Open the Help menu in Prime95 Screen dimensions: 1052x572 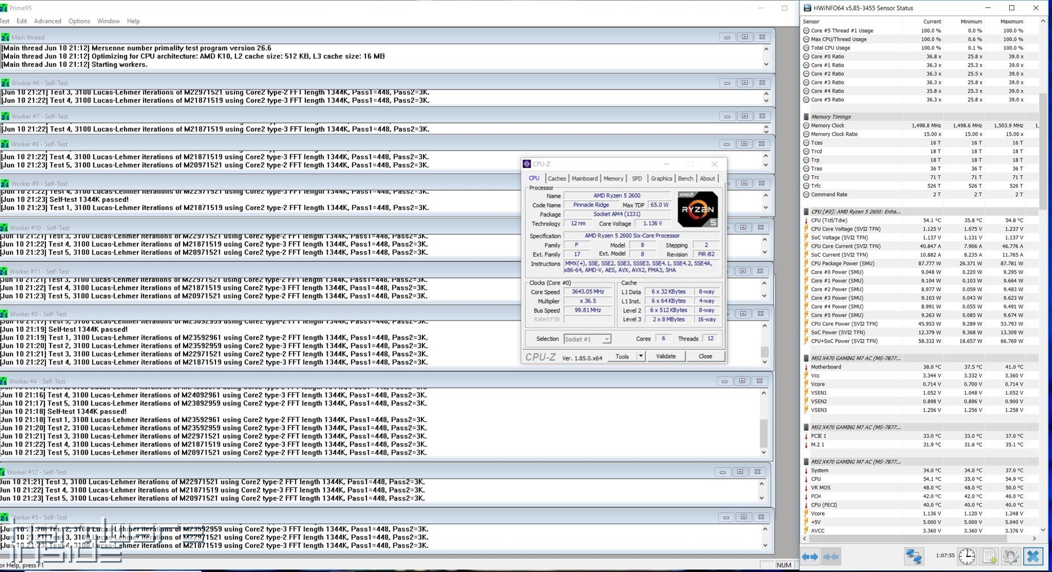(133, 21)
